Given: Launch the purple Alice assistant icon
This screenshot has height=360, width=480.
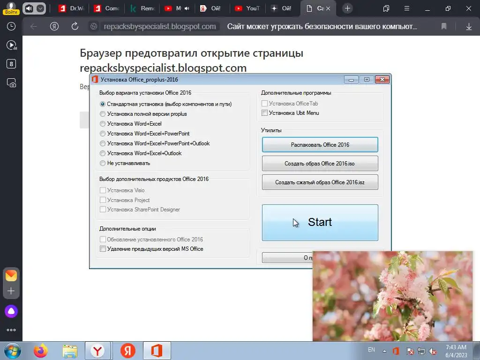Looking at the screenshot, I should click(11, 311).
